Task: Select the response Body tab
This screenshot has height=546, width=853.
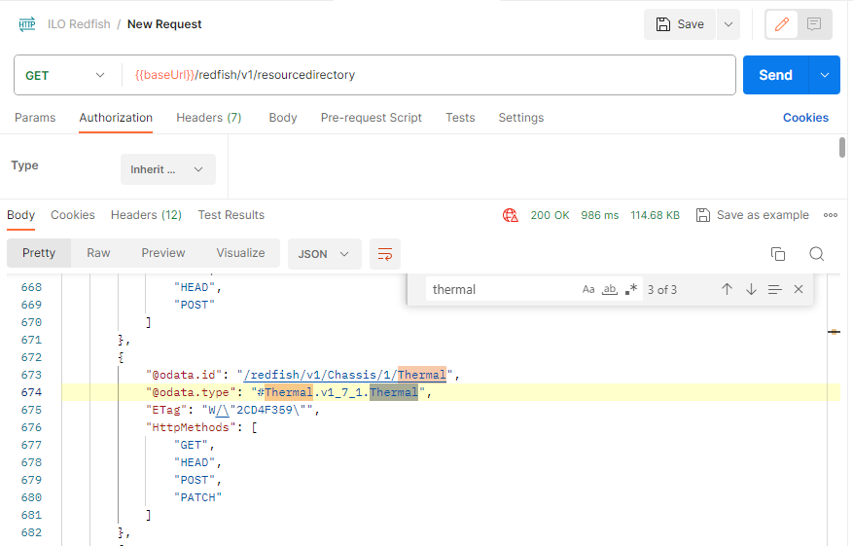Action: coord(20,215)
